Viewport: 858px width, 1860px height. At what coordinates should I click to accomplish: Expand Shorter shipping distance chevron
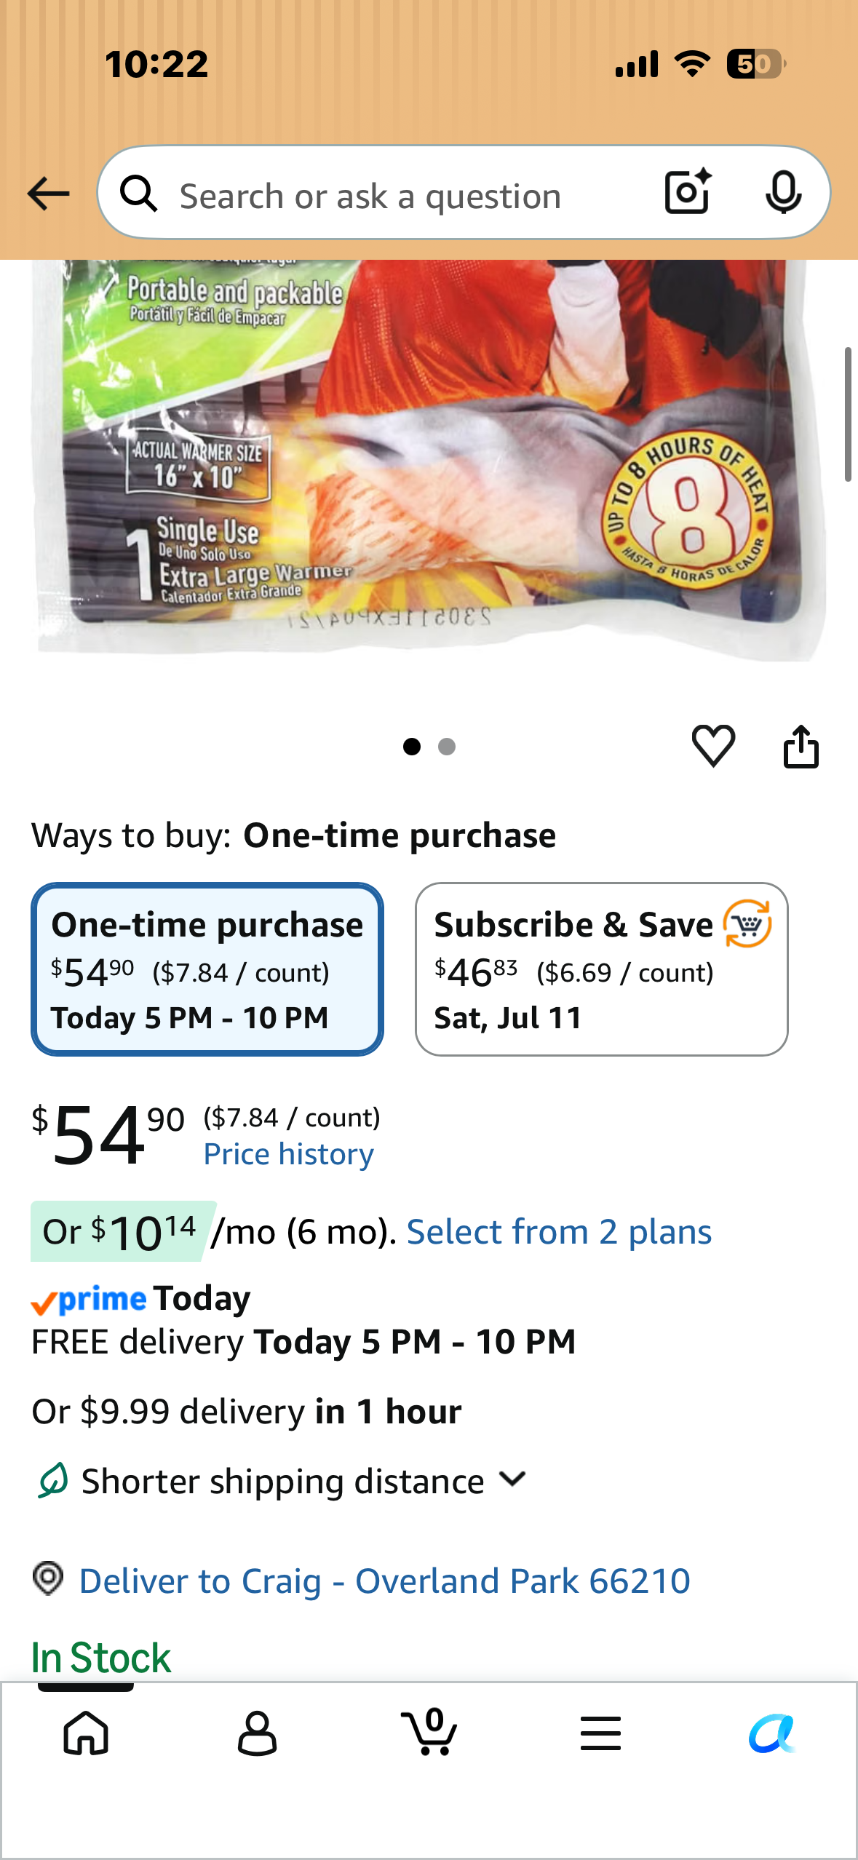[x=513, y=1479]
